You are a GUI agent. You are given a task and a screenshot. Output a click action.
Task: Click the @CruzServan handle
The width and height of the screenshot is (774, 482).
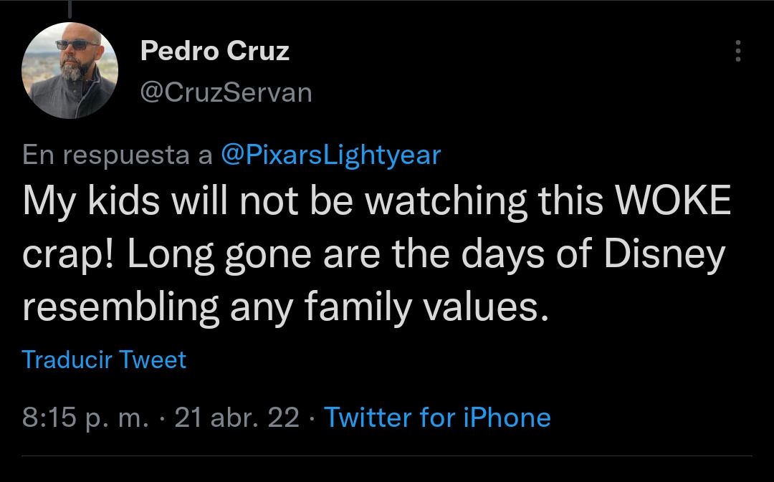226,92
